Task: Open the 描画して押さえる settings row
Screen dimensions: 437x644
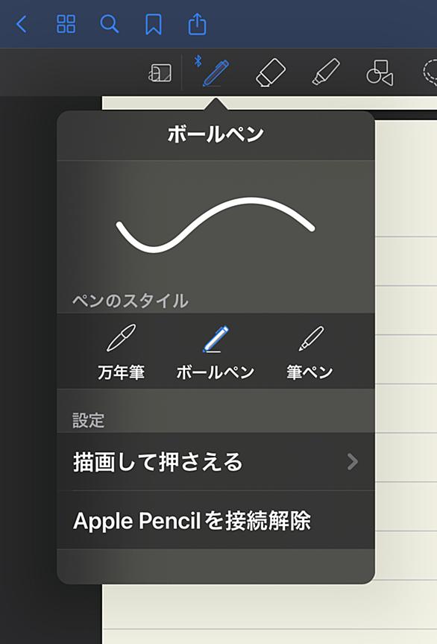Action: [x=216, y=462]
